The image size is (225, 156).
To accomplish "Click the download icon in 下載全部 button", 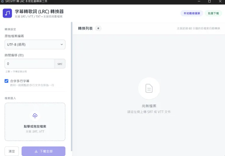I will [x=36, y=151].
